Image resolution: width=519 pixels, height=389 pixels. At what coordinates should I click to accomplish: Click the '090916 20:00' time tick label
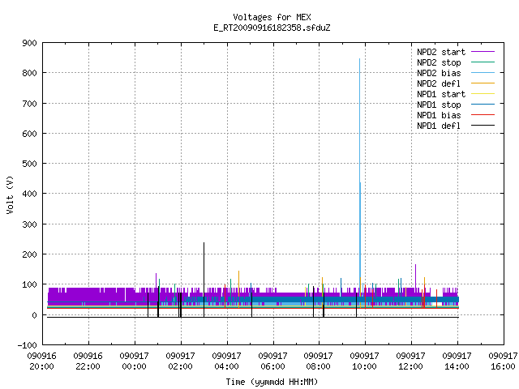click(41, 361)
